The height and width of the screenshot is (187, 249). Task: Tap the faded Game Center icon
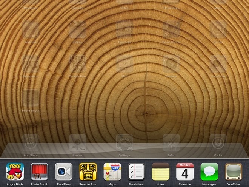(x=171, y=29)
